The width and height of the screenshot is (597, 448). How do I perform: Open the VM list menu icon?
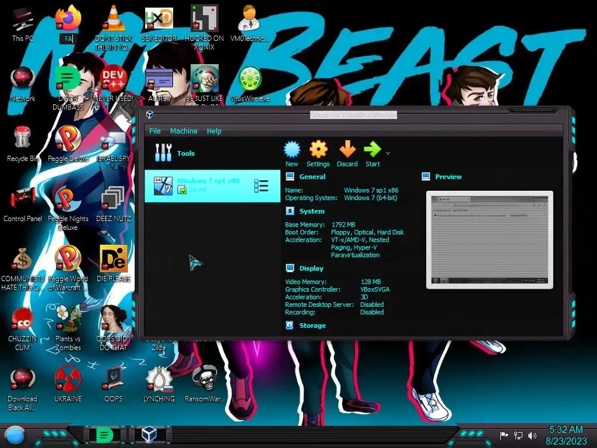261,186
